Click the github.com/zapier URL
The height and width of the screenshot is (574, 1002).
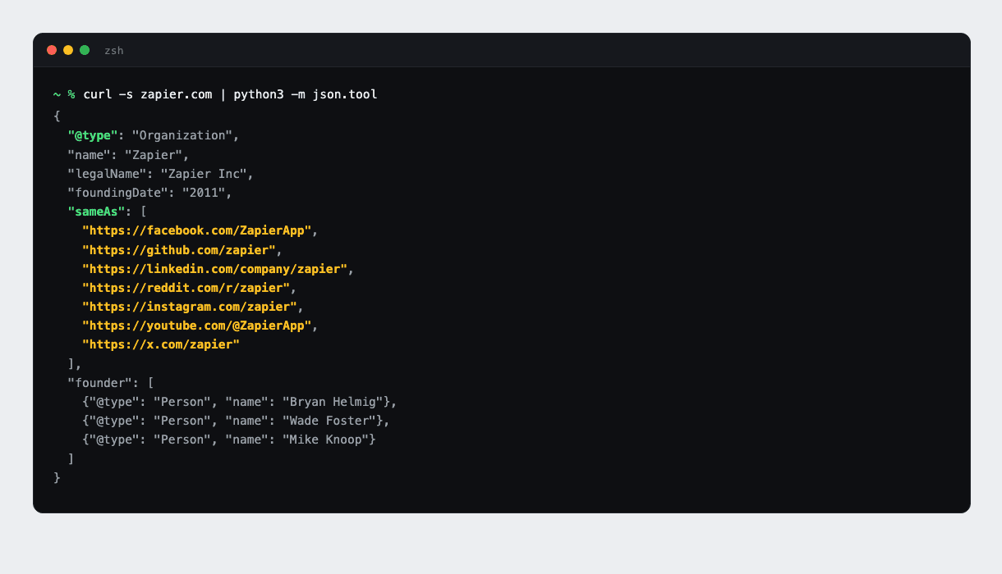click(179, 249)
